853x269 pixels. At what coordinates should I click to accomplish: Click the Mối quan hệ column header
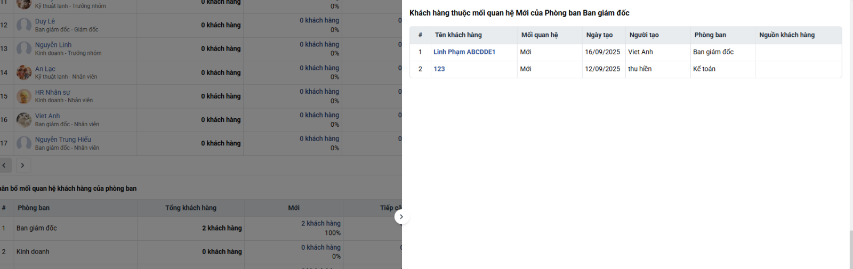(x=540, y=35)
